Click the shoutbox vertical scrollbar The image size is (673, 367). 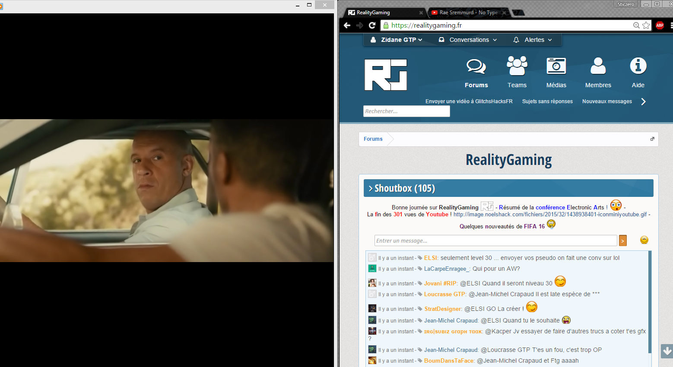pos(650,302)
